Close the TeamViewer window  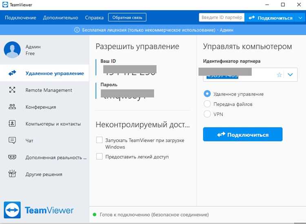[x=299, y=4]
